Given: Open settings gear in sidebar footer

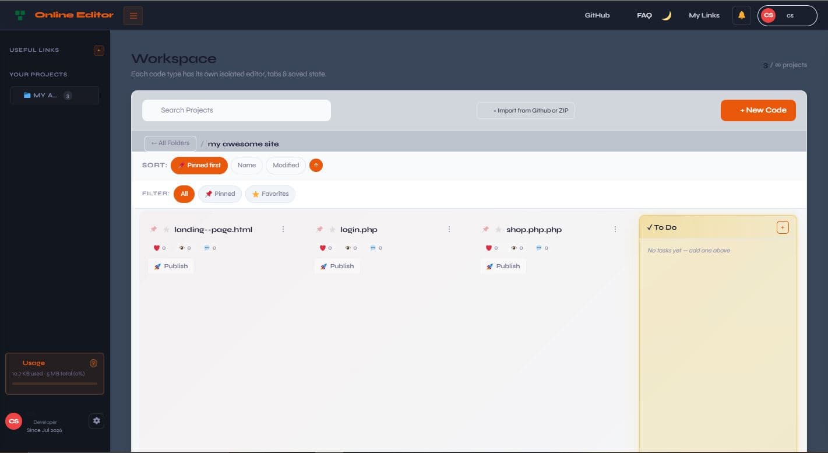Looking at the screenshot, I should click(97, 420).
